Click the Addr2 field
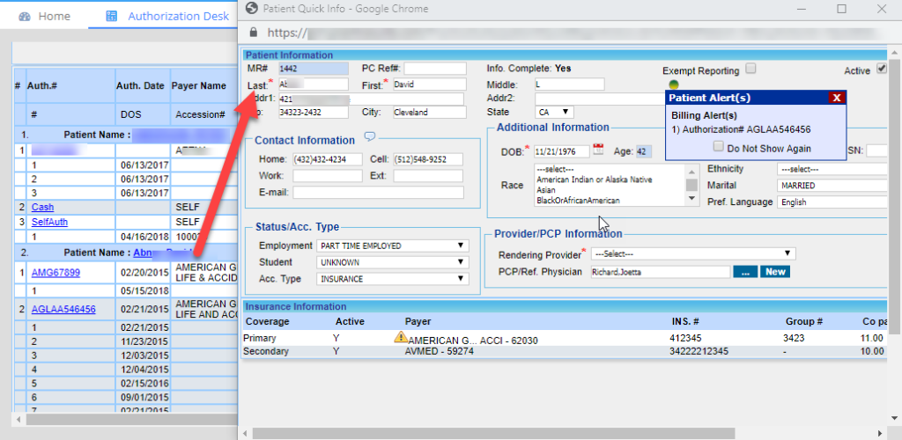 pos(599,99)
